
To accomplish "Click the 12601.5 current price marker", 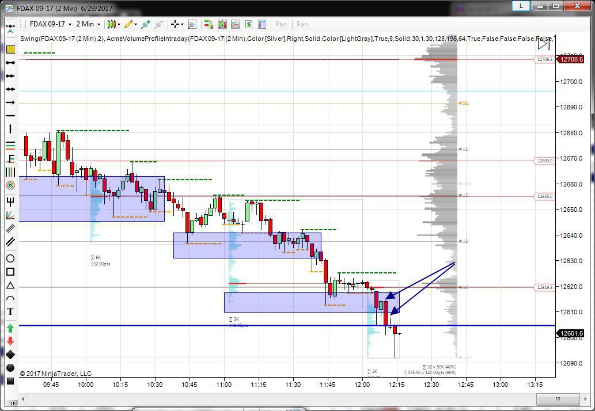I will pos(570,334).
